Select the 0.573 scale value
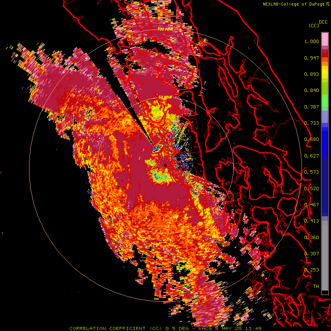This screenshot has width=331, height=331. 312,172
